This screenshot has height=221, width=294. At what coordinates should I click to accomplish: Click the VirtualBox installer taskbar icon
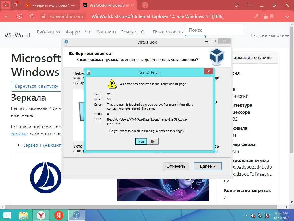pos(76,215)
